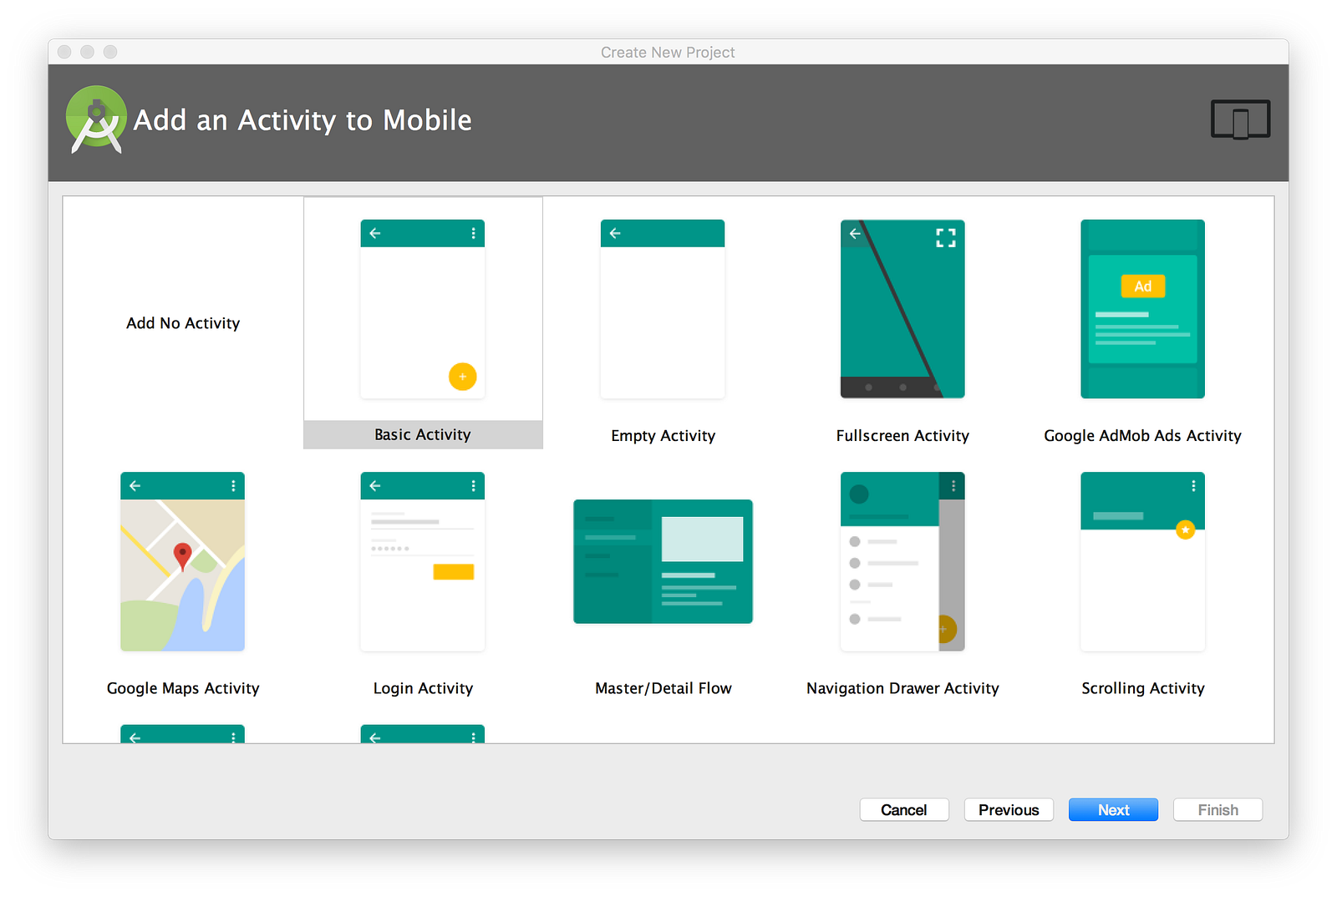Click the Google AdMob Ads Activity label

1142,436
